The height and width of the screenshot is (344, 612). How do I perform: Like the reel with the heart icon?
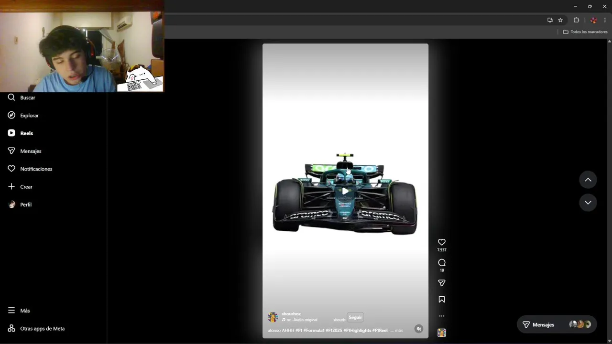pyautogui.click(x=442, y=242)
